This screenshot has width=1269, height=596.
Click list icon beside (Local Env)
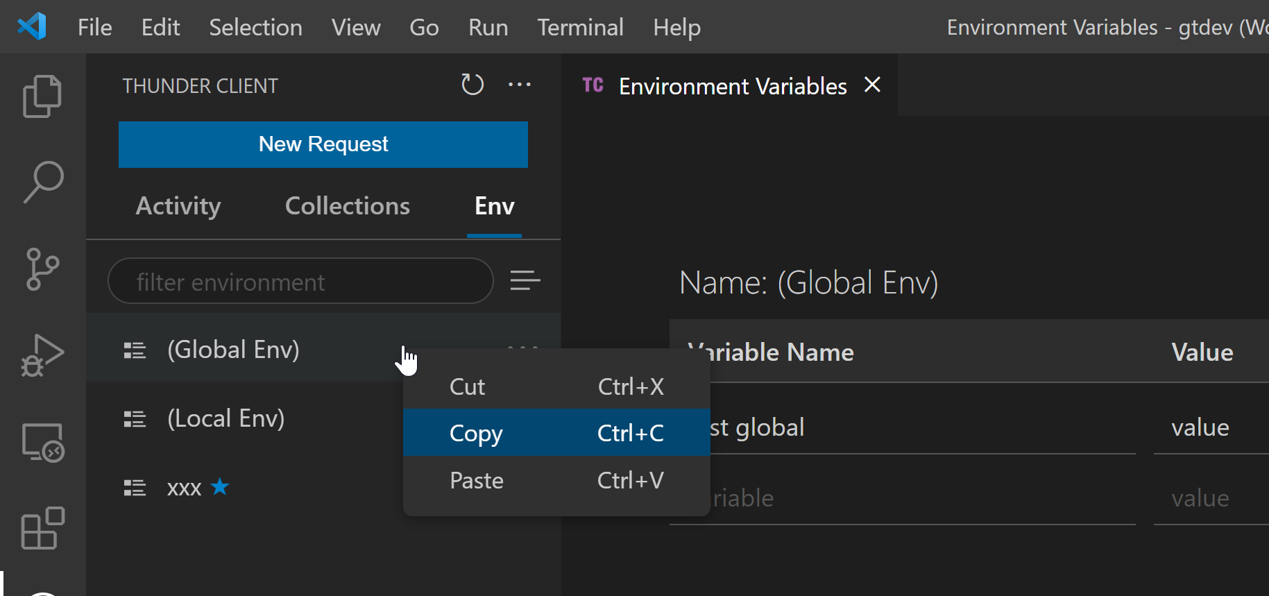coord(135,419)
